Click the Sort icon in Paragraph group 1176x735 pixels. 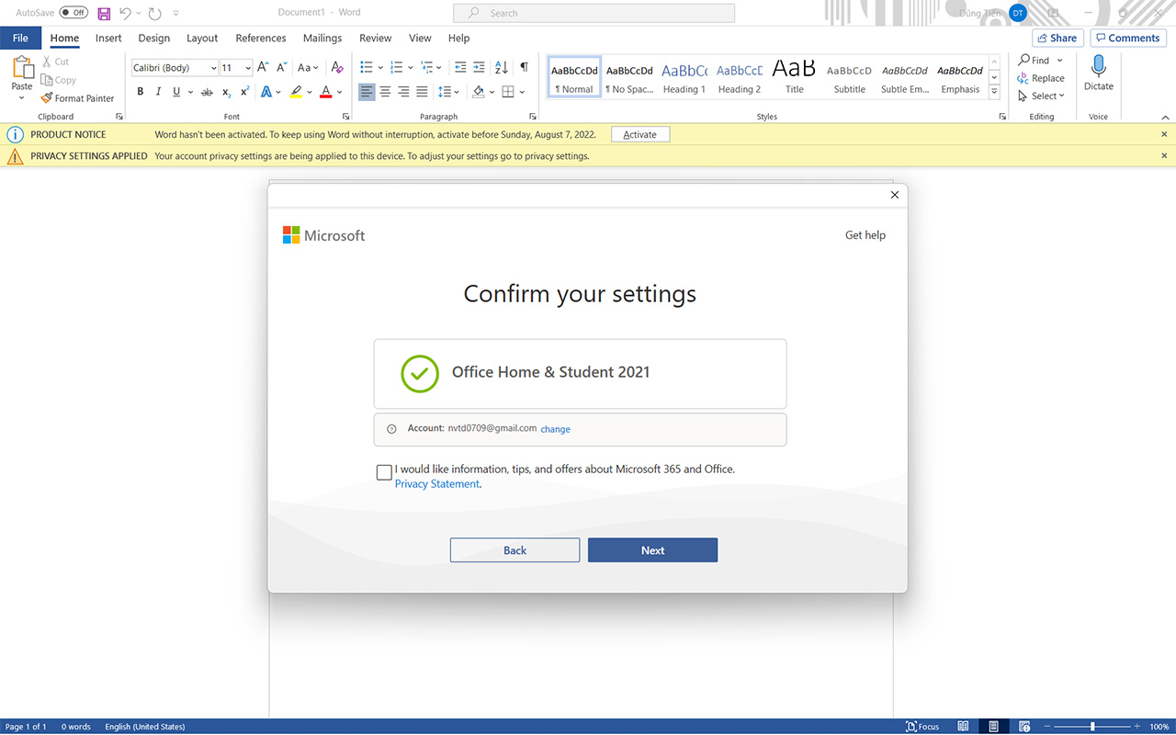point(501,67)
